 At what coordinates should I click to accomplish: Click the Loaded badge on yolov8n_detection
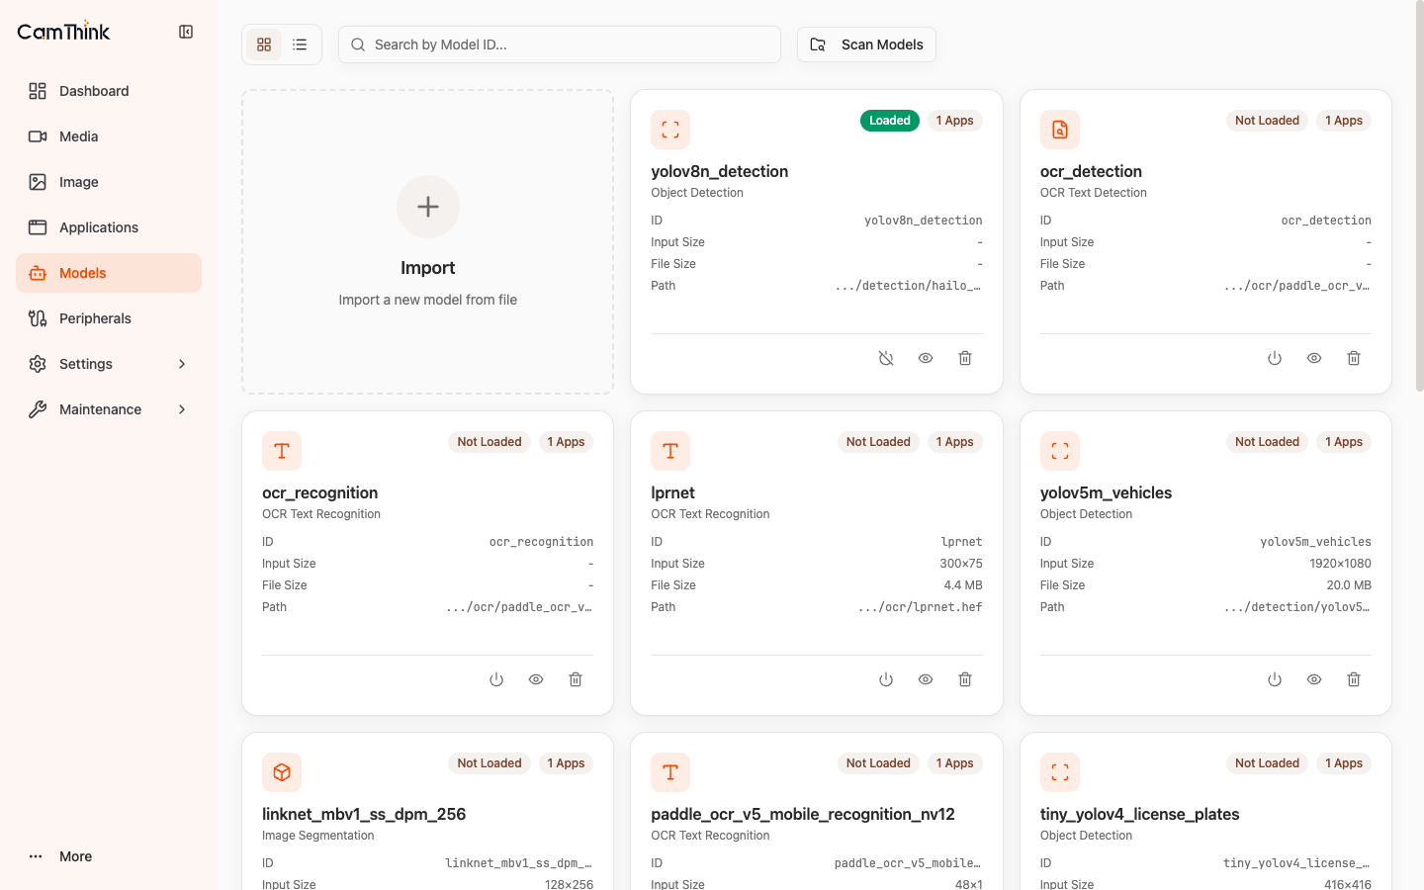[890, 121]
